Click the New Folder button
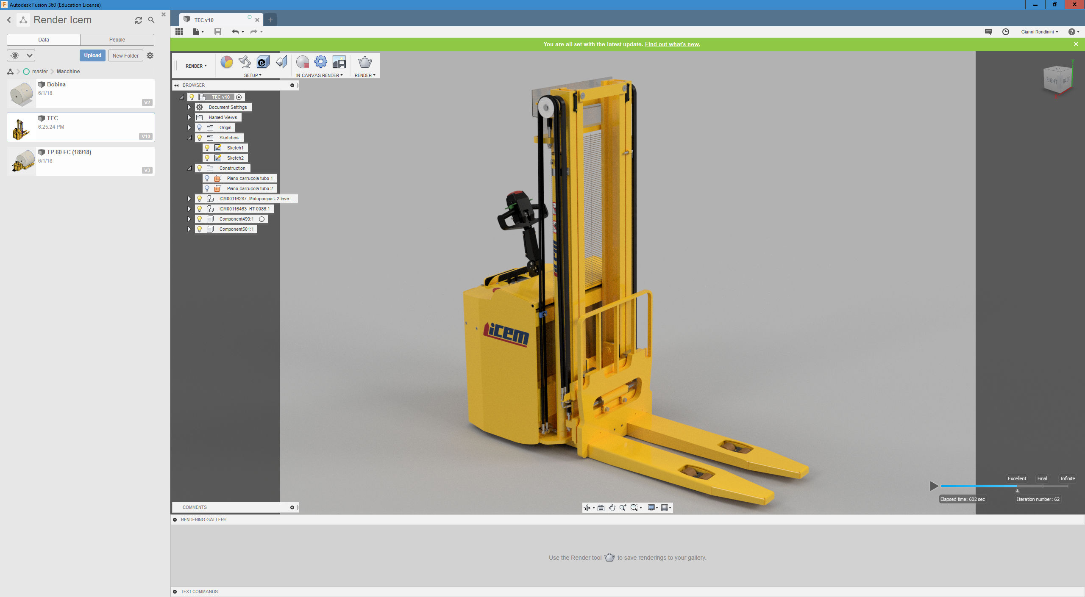 125,55
